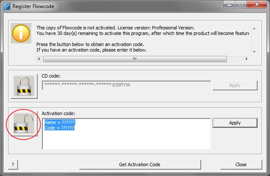Open help with the ? button
This screenshot has height=176, width=270.
(x=13, y=164)
